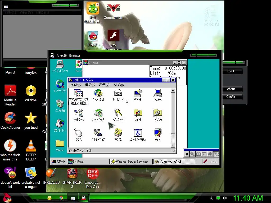Click the speaker volume icon in system tray

coord(225,198)
